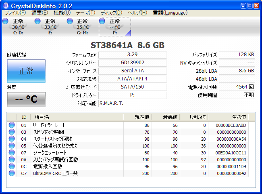Click the drive letter field P:
Screen dimensions: 262x194
pos(133,95)
